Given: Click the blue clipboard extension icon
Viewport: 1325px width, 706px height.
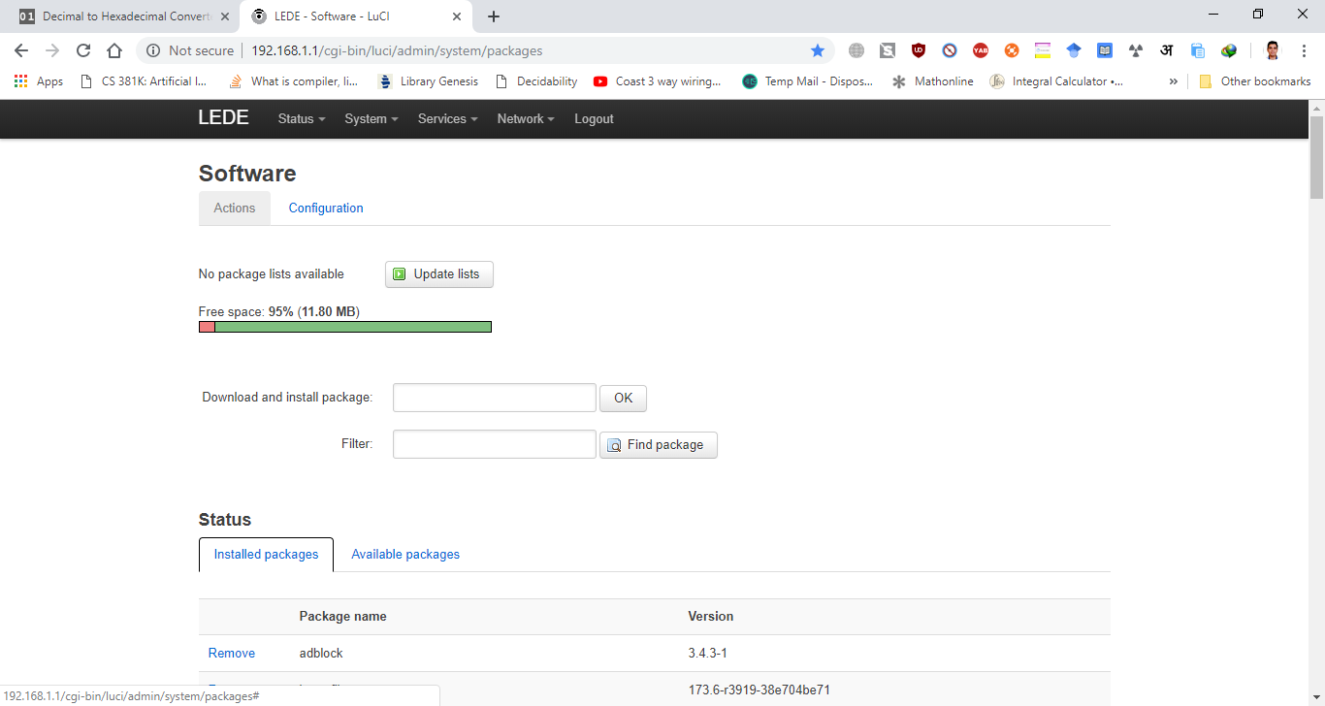Looking at the screenshot, I should (x=1198, y=50).
